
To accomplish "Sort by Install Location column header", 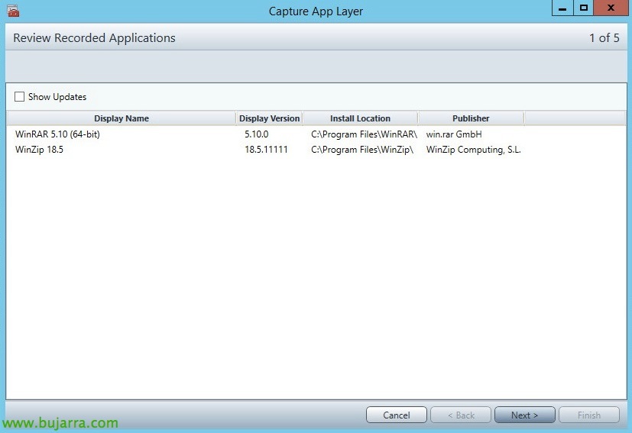I will pyautogui.click(x=361, y=118).
